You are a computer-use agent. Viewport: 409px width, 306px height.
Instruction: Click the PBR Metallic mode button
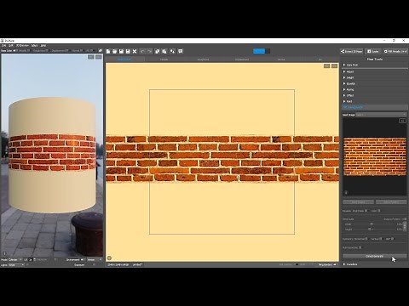point(395,51)
